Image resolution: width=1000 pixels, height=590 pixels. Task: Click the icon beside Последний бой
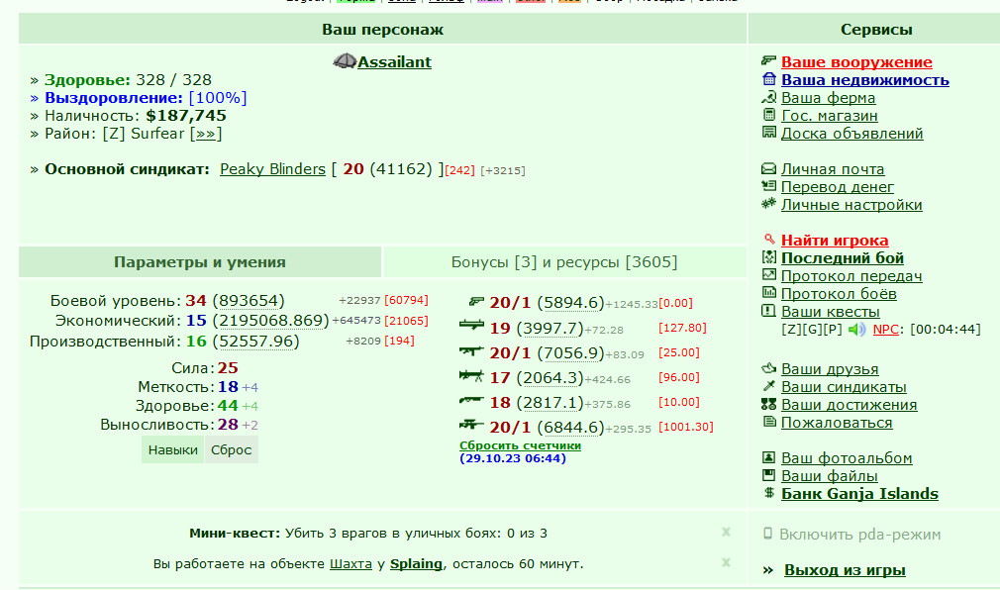[x=769, y=257]
